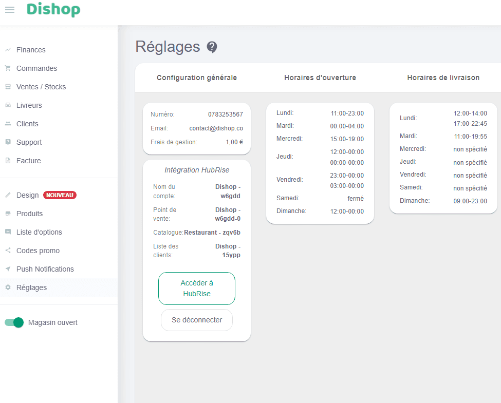Click the Dishop logo

53,10
